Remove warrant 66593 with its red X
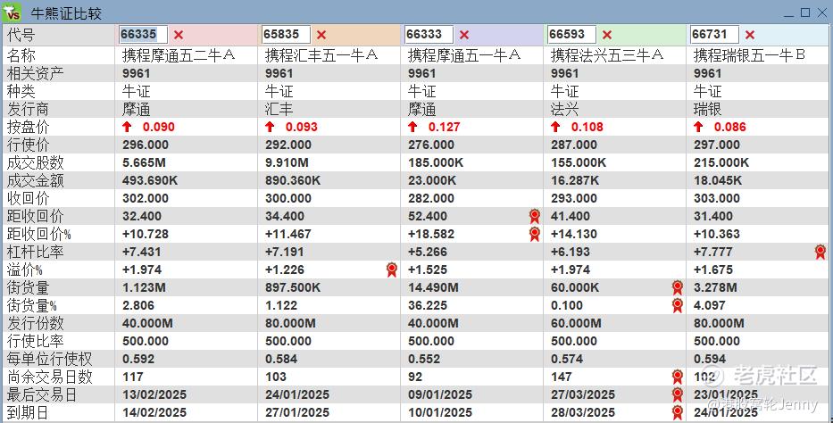 coord(607,35)
